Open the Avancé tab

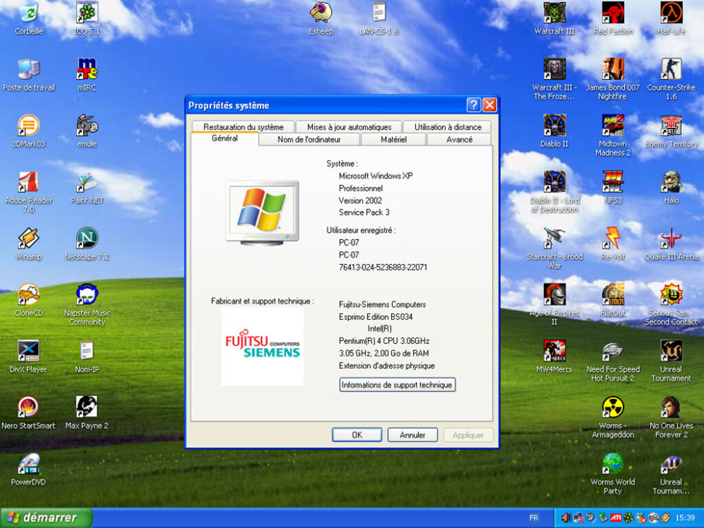tap(459, 140)
